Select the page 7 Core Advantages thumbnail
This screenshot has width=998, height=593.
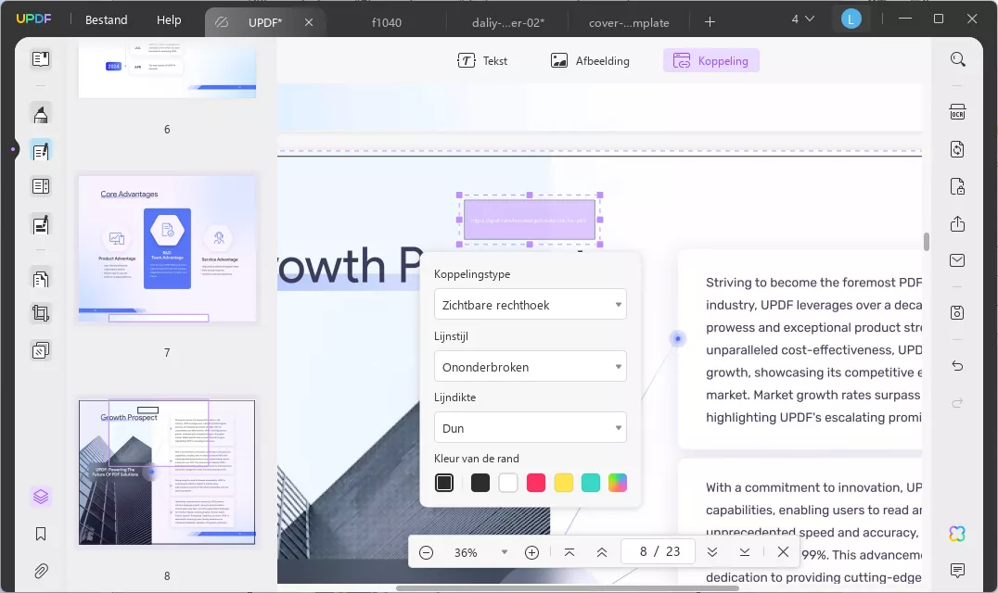(x=167, y=249)
